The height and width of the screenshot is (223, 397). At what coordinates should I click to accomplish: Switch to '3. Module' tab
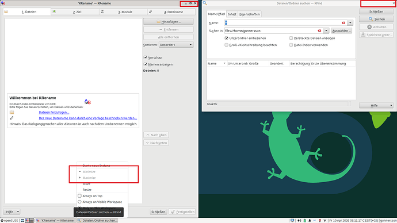tap(123, 11)
